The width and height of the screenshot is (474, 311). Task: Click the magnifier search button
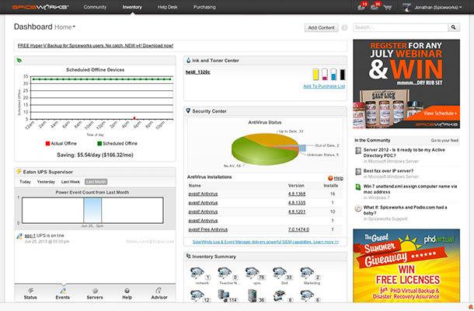(454, 27)
